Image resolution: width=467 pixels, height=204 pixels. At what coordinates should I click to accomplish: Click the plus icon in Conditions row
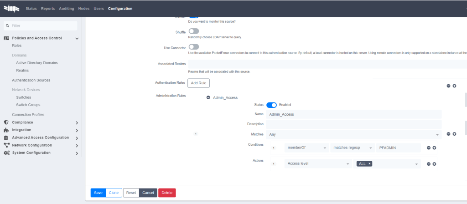[435, 148]
